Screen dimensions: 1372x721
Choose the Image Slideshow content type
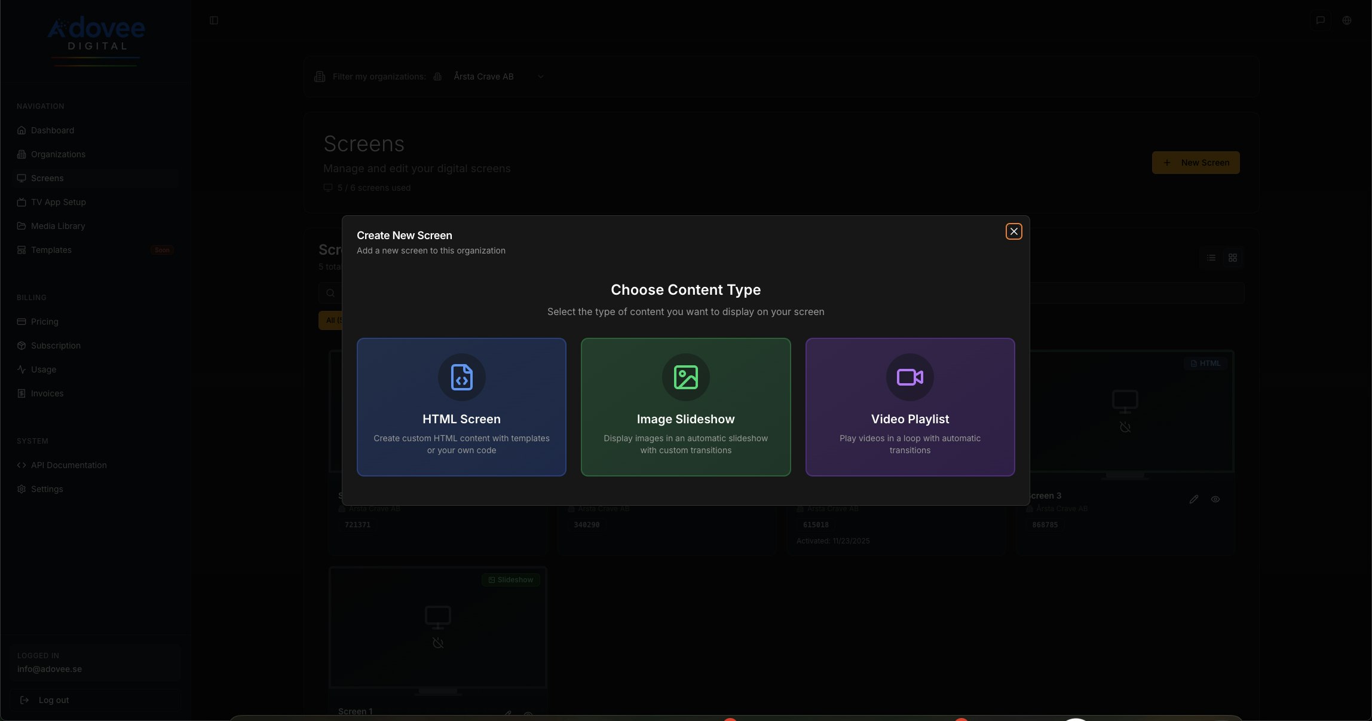tap(685, 408)
